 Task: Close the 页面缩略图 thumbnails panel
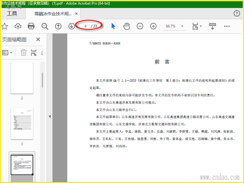point(38,39)
